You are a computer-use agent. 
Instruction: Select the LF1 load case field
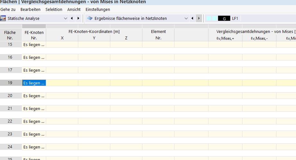235,19
